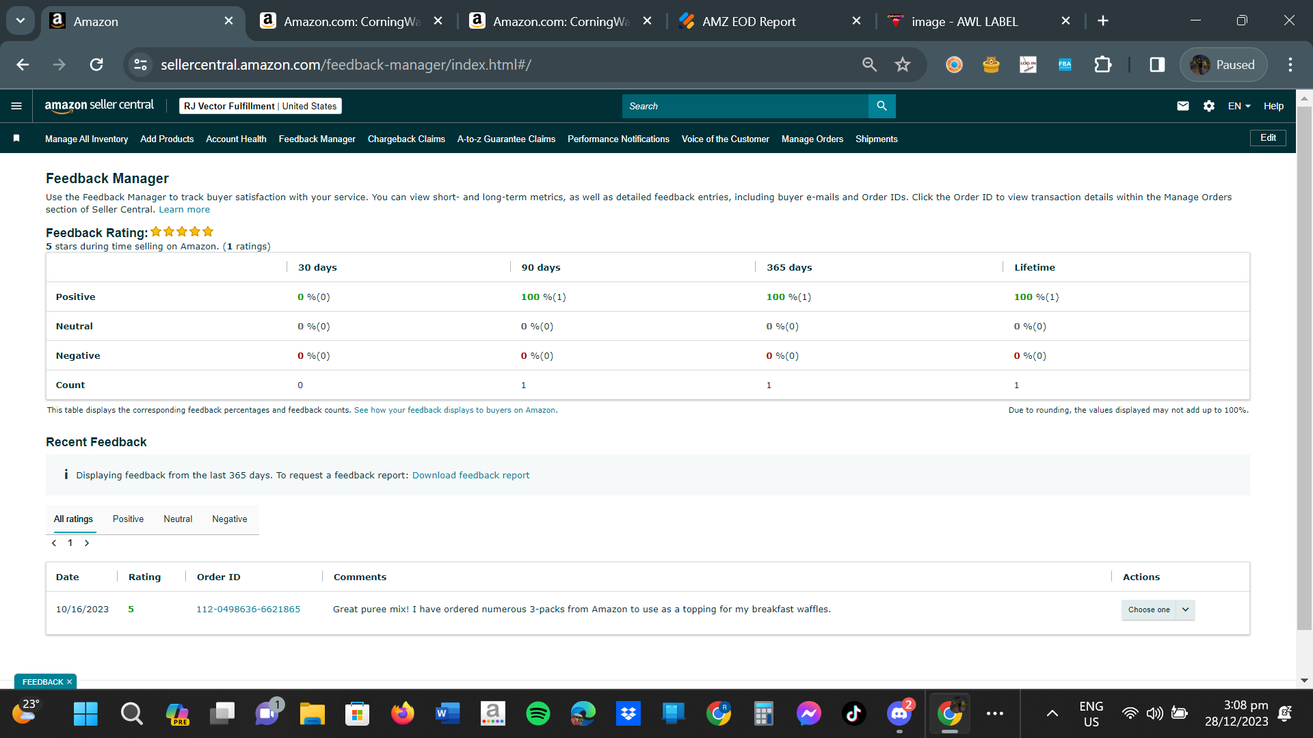Open Performance Notifications menu item

618,139
